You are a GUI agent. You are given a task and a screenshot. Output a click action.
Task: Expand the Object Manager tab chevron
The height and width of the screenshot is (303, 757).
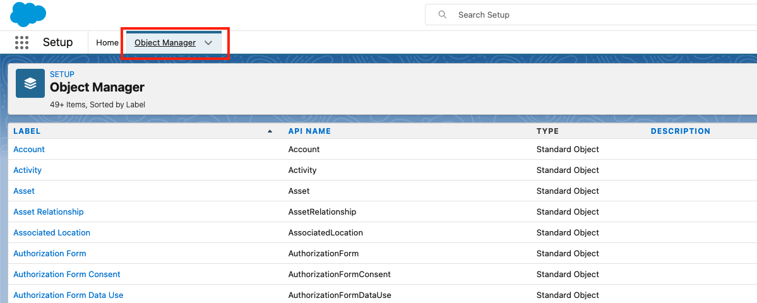click(208, 43)
